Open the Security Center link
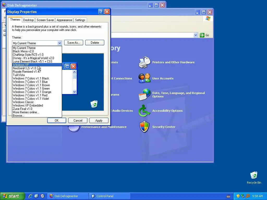Viewport: 267px width, 200px height. (164, 127)
